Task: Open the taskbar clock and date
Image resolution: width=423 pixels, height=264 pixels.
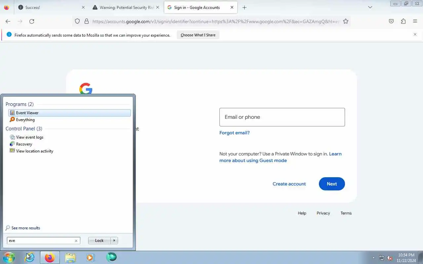Action: point(406,258)
